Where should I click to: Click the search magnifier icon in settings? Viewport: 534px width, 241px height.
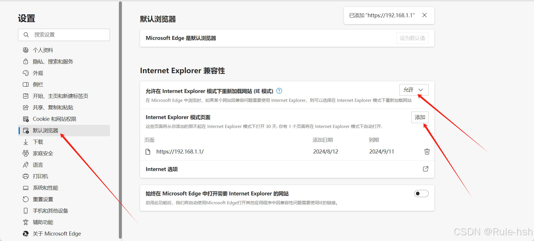pos(26,35)
